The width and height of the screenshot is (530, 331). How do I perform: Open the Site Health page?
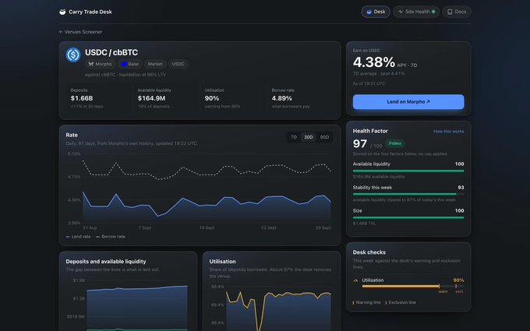tap(416, 12)
